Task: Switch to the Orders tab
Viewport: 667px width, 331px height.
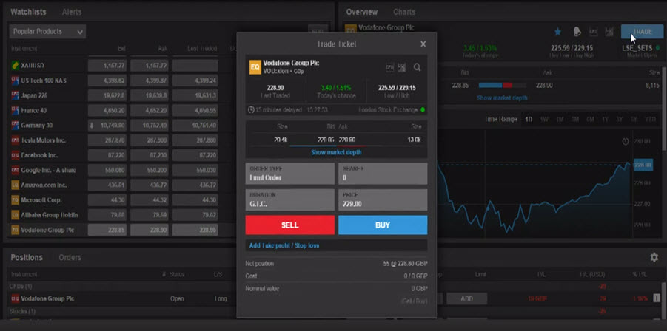Action: coord(70,257)
